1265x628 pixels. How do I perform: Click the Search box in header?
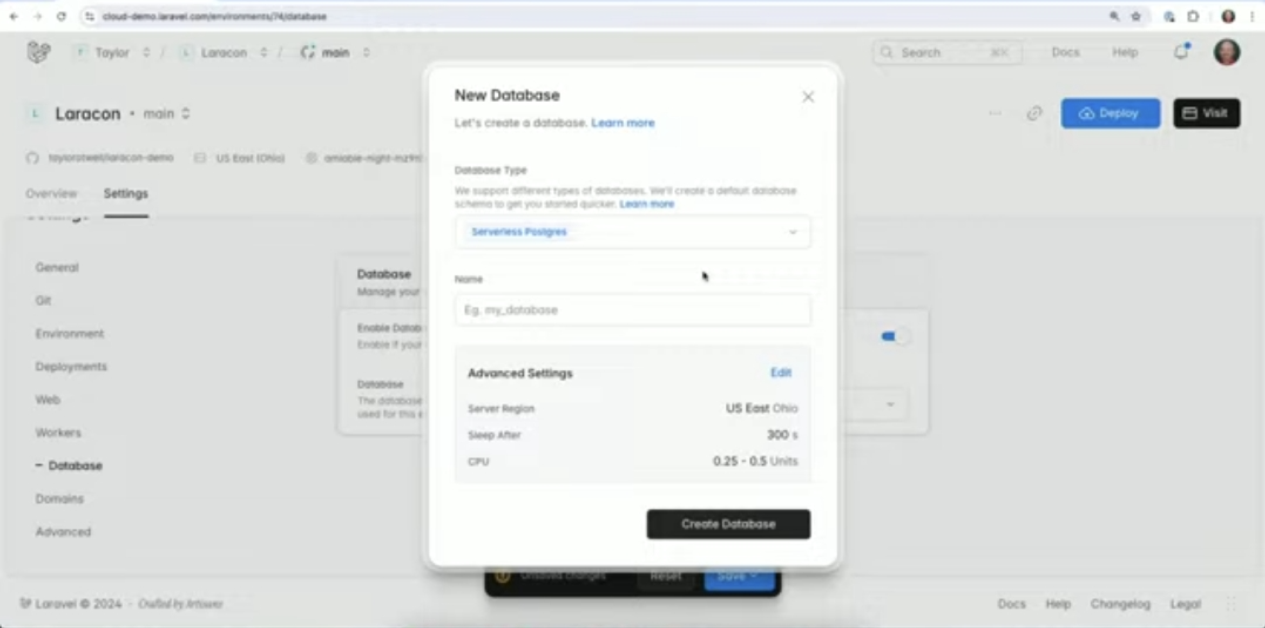[948, 52]
